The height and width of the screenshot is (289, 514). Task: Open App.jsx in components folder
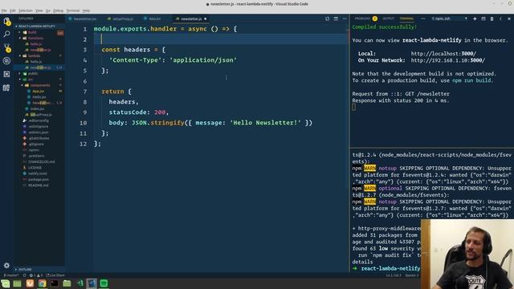[x=38, y=92]
